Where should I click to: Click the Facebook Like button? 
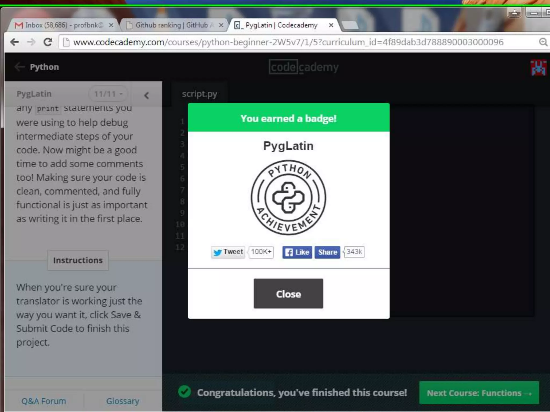(x=297, y=252)
